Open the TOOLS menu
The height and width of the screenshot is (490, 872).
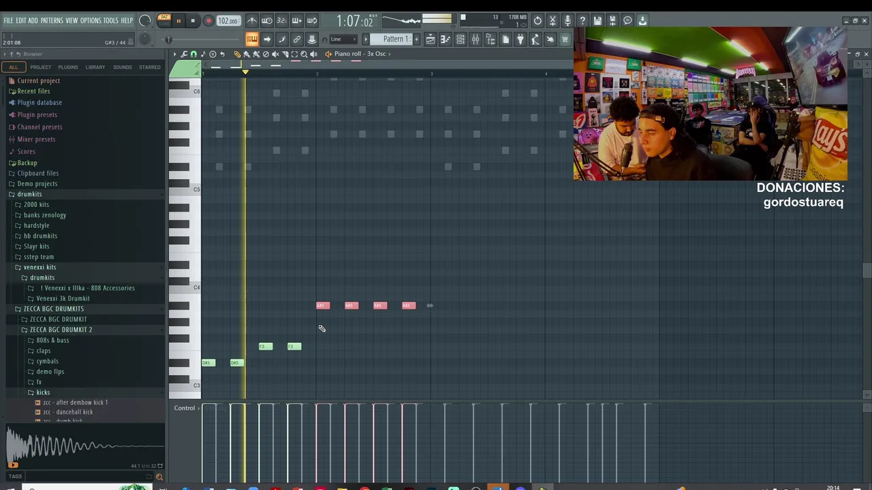110,20
